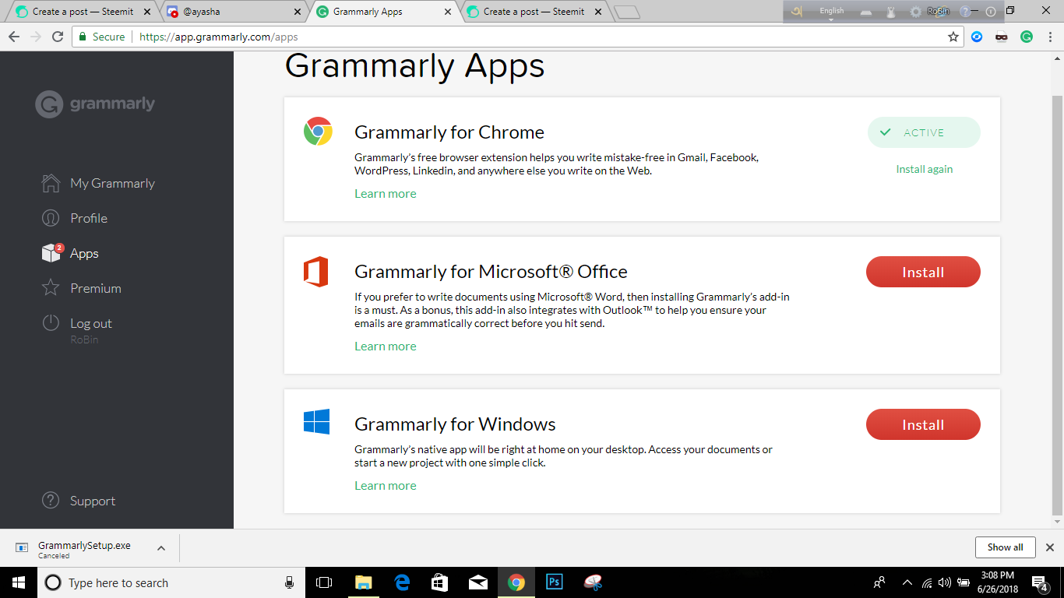Screen dimensions: 1064x598
Task: Click the Premium star icon
Action: pos(51,288)
